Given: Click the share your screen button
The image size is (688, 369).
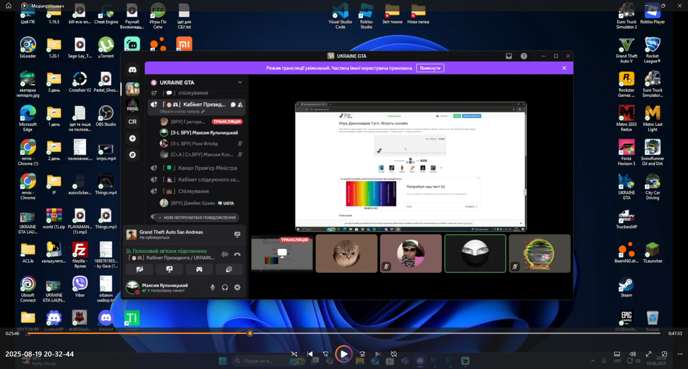Looking at the screenshot, I should (x=169, y=269).
